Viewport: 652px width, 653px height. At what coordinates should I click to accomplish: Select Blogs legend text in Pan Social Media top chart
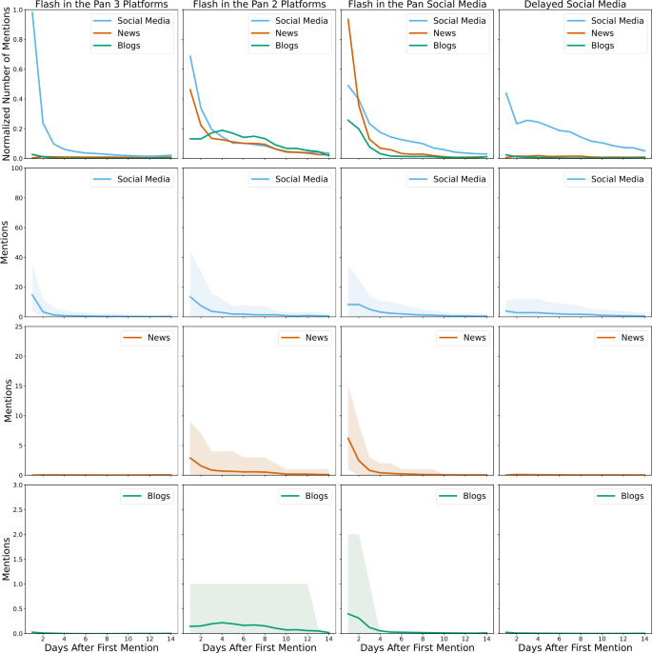coord(445,46)
